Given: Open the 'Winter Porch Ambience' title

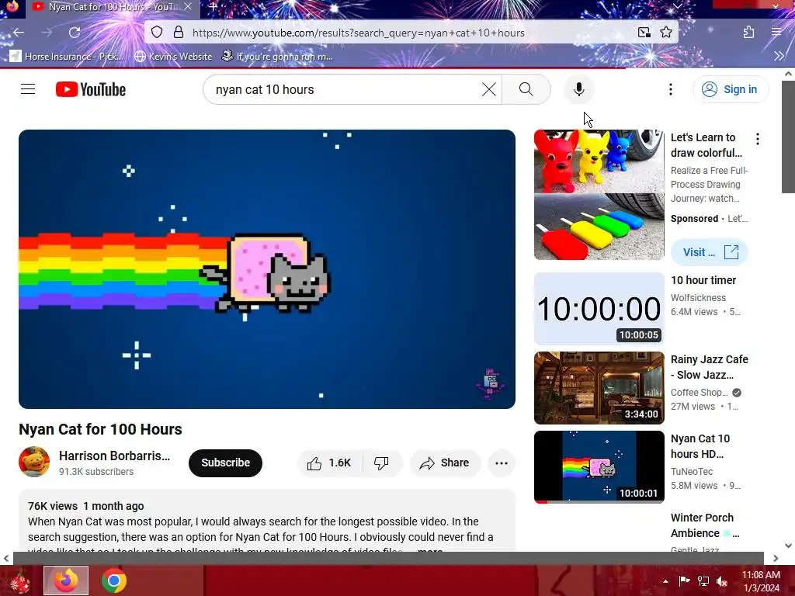Looking at the screenshot, I should (x=705, y=525).
